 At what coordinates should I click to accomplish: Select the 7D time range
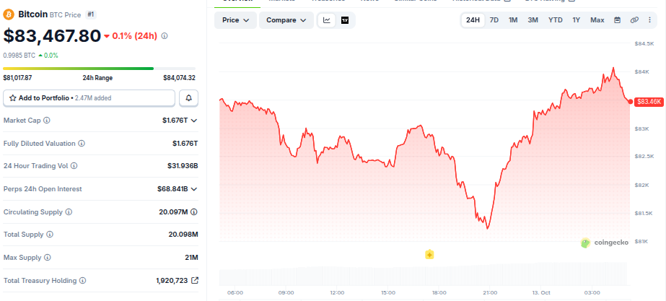[494, 20]
